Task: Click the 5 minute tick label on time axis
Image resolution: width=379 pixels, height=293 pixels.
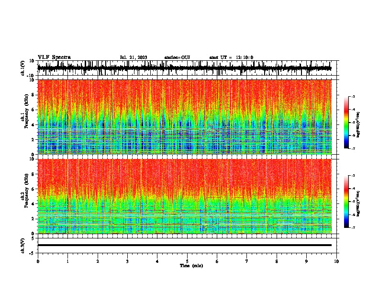Action: 187,261
